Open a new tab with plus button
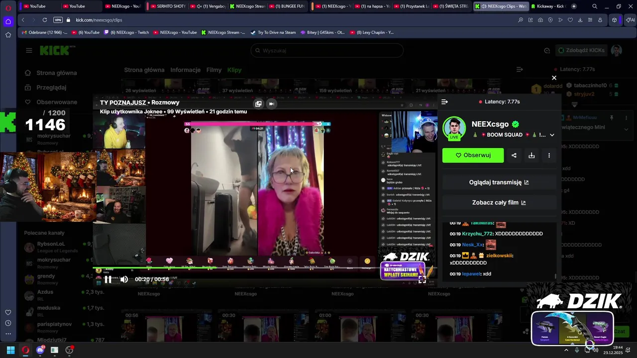This screenshot has width=637, height=358. (x=574, y=6)
